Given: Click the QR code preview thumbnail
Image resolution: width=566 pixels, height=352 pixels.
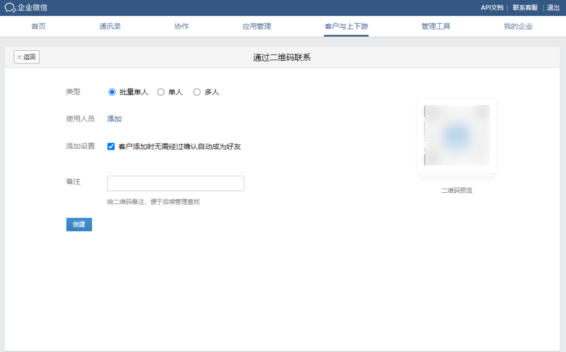Looking at the screenshot, I should (x=456, y=136).
